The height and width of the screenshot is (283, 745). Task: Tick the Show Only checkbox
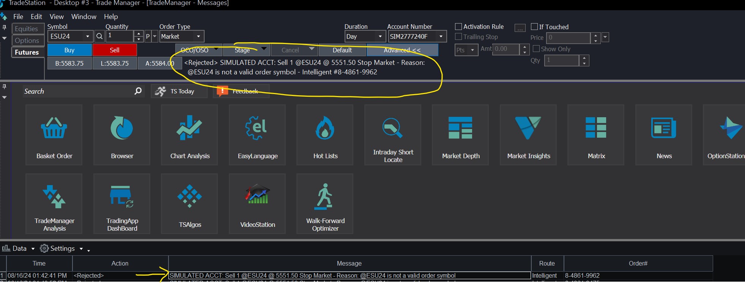click(536, 49)
